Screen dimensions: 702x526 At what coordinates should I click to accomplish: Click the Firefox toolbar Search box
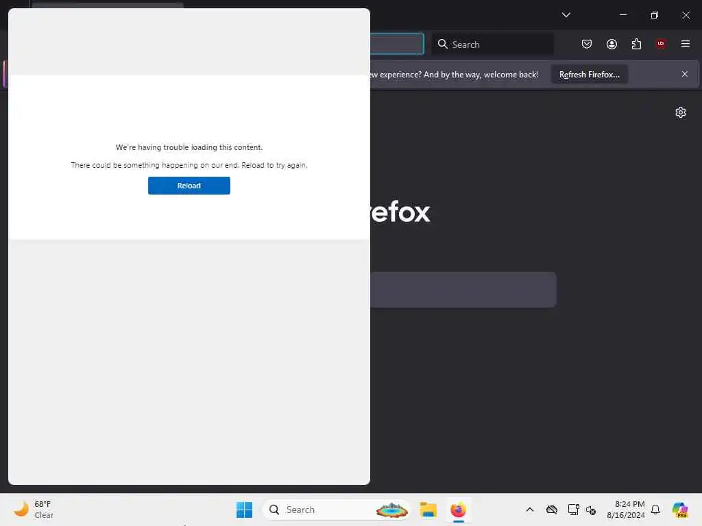click(492, 45)
